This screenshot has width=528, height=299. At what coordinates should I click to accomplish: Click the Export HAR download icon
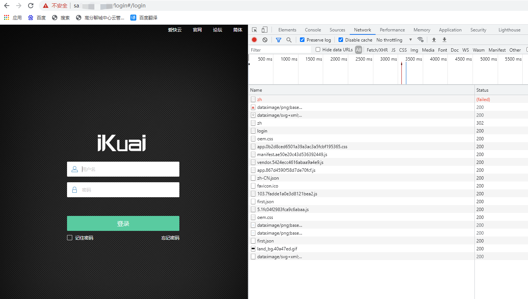point(444,40)
